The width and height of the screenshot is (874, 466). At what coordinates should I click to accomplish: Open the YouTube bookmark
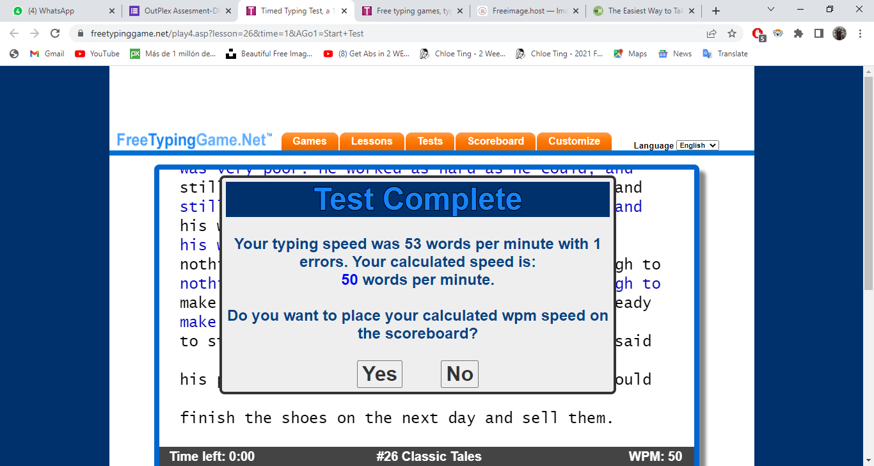click(97, 54)
